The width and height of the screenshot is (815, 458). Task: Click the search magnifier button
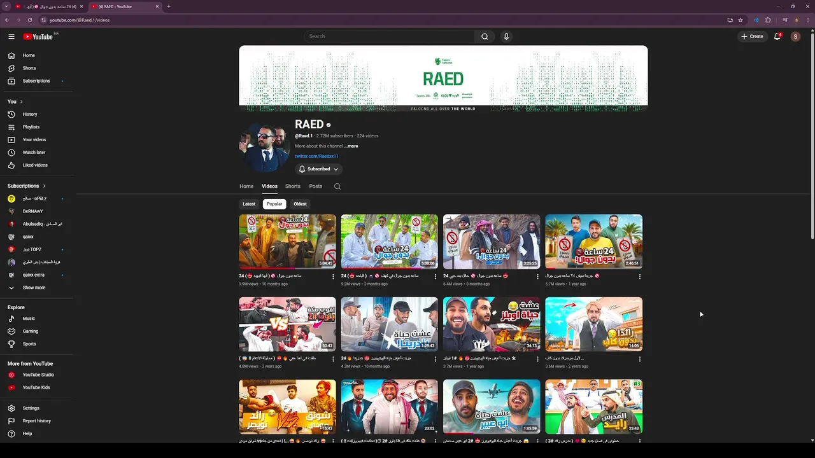(x=485, y=36)
